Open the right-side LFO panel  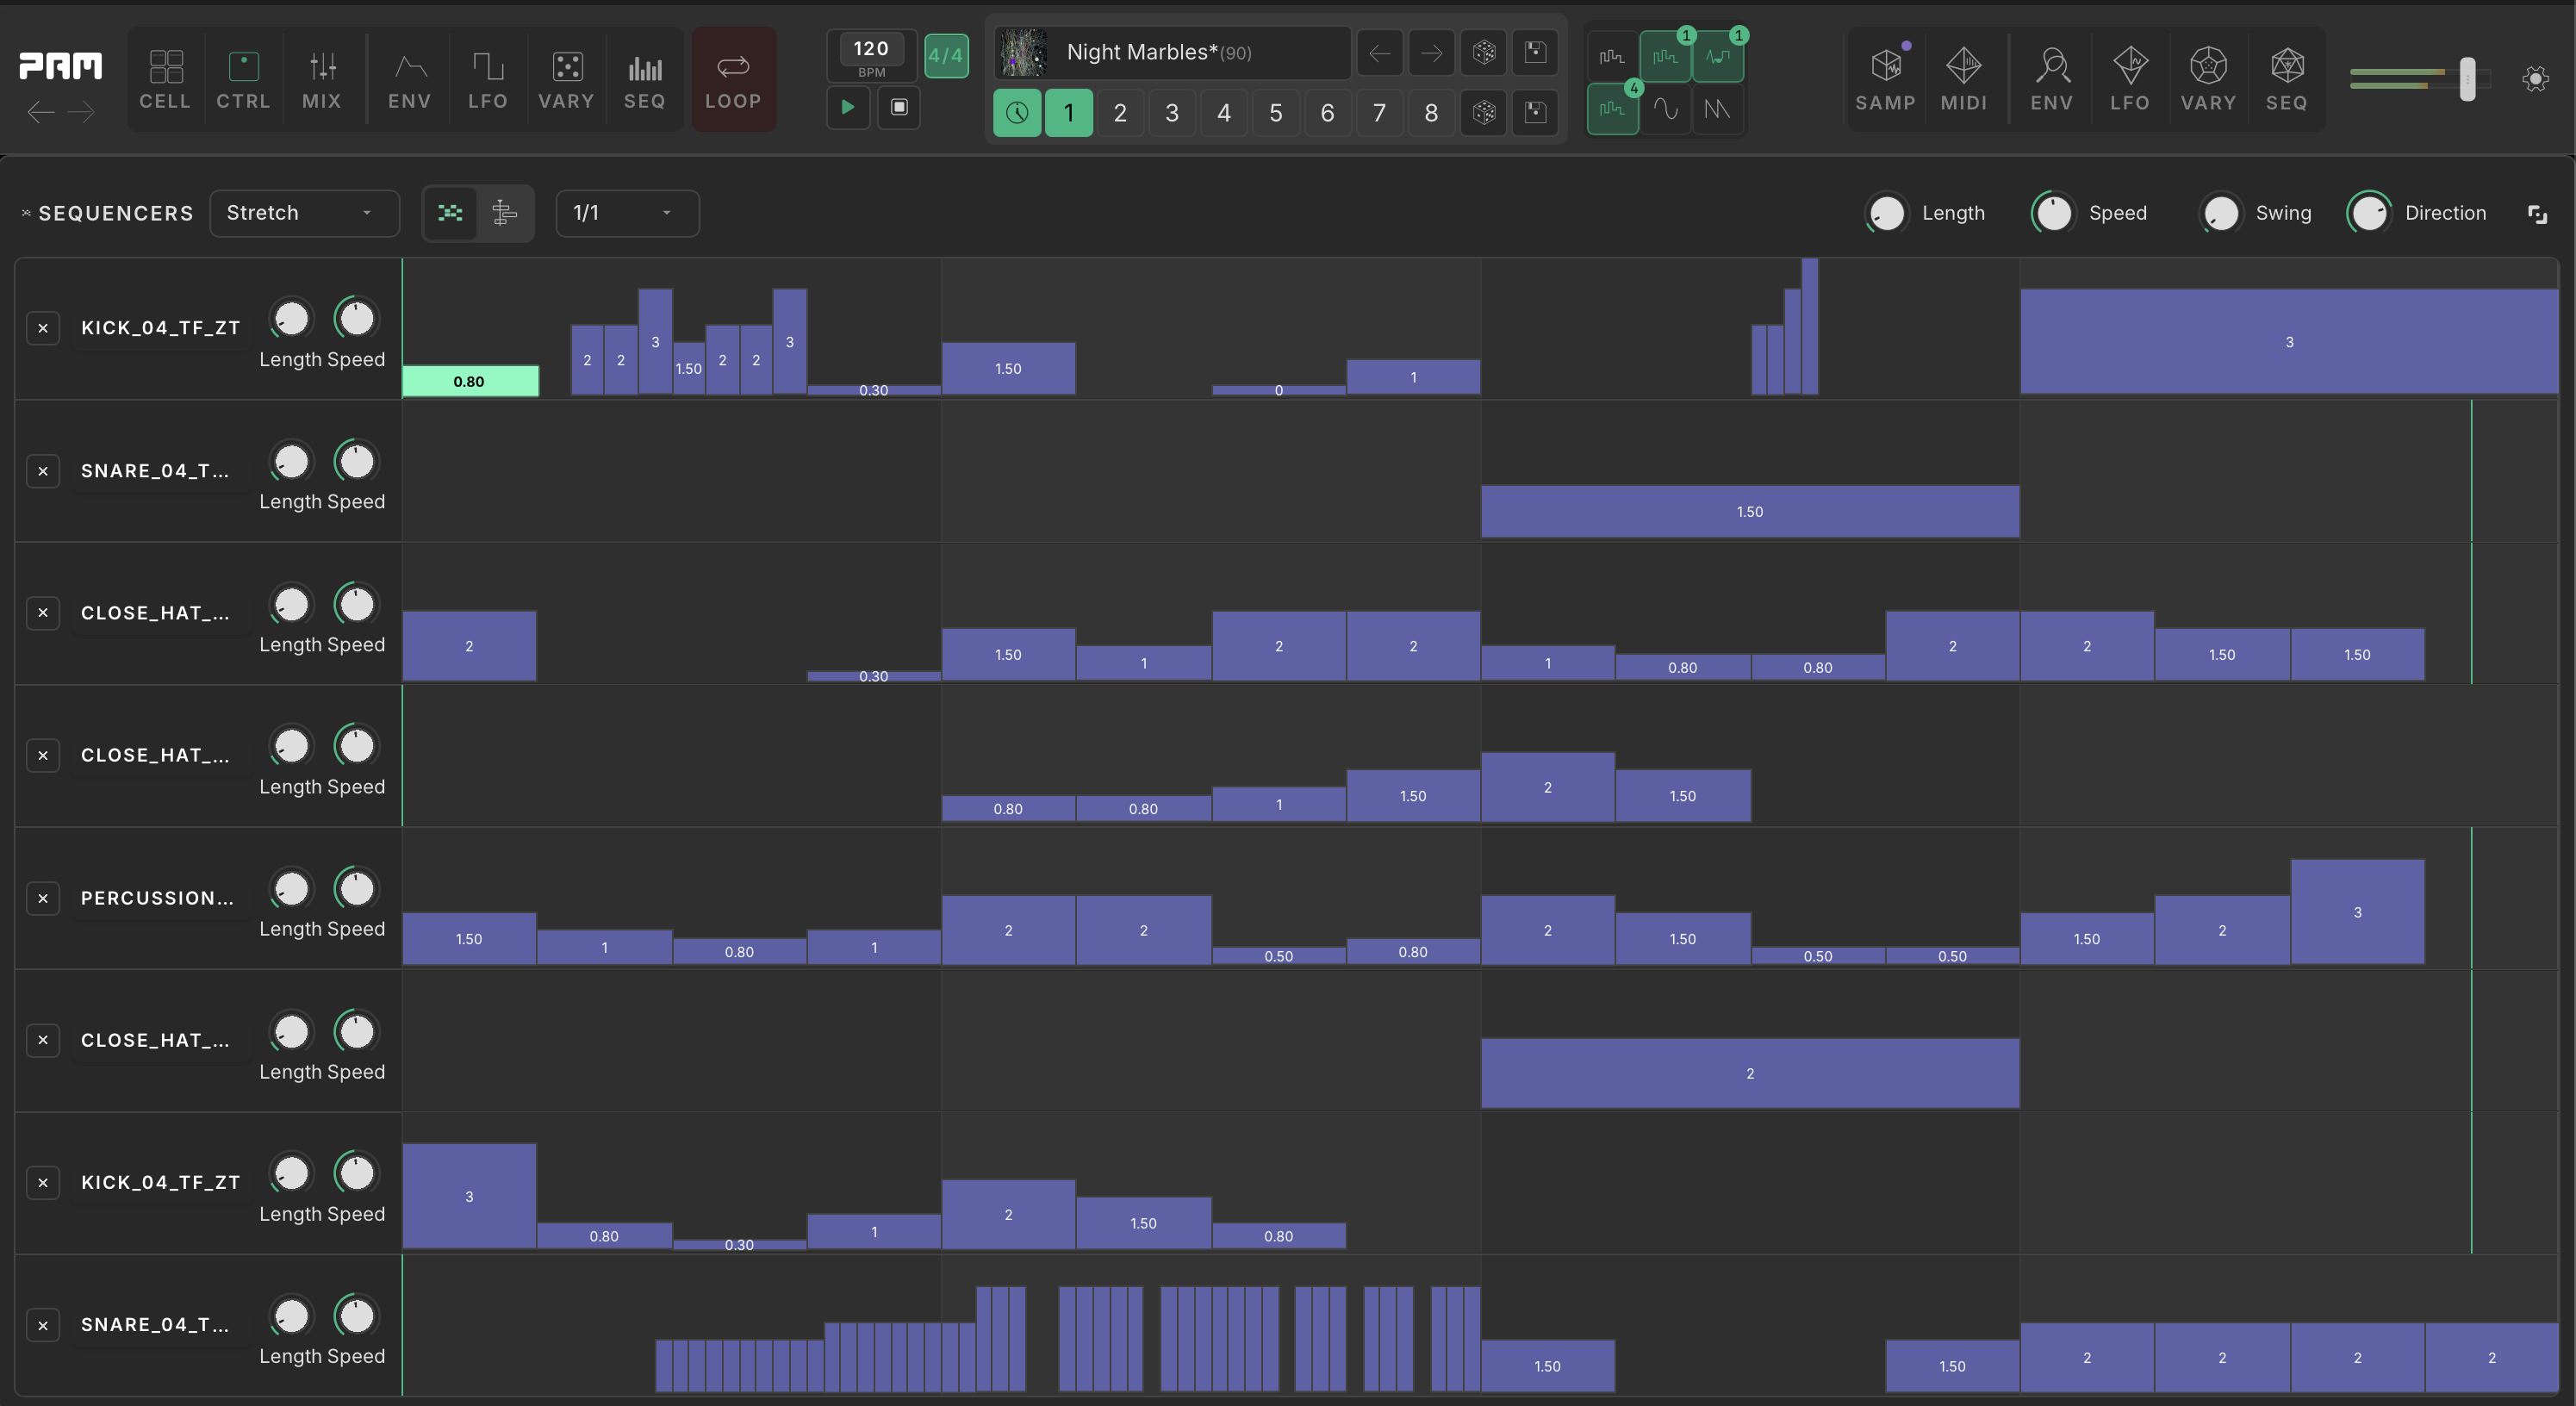pyautogui.click(x=2130, y=79)
